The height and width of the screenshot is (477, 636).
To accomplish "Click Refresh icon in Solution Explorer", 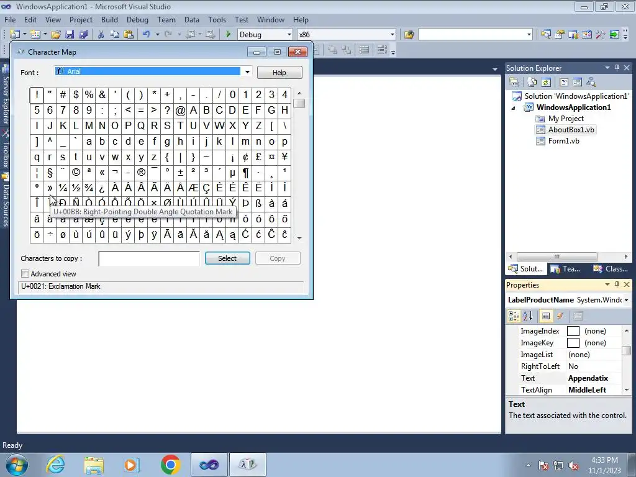I will pyautogui.click(x=546, y=83).
